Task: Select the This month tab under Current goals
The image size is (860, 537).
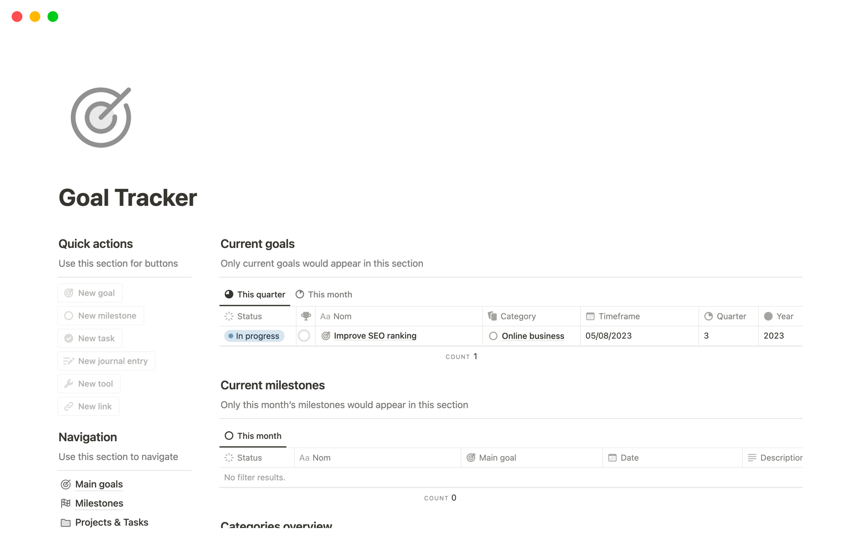Action: pyautogui.click(x=331, y=294)
